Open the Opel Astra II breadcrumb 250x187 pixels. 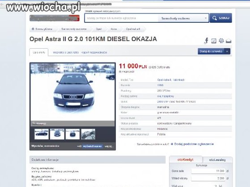pyautogui.click(x=133, y=29)
